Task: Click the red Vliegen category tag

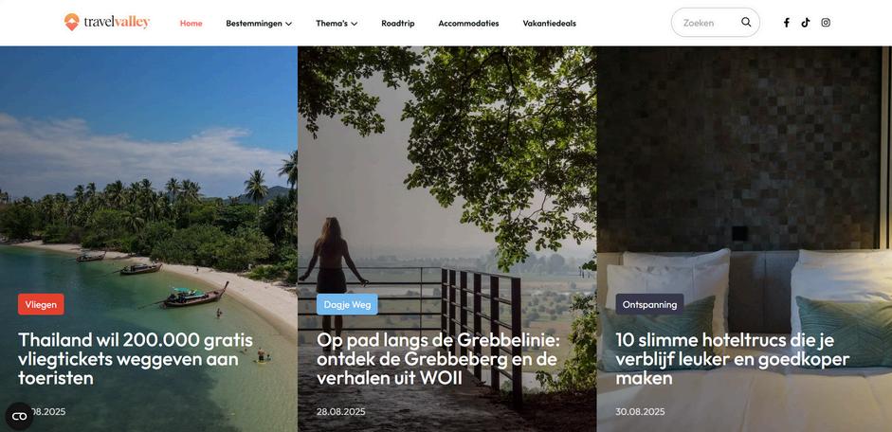Action: [41, 304]
